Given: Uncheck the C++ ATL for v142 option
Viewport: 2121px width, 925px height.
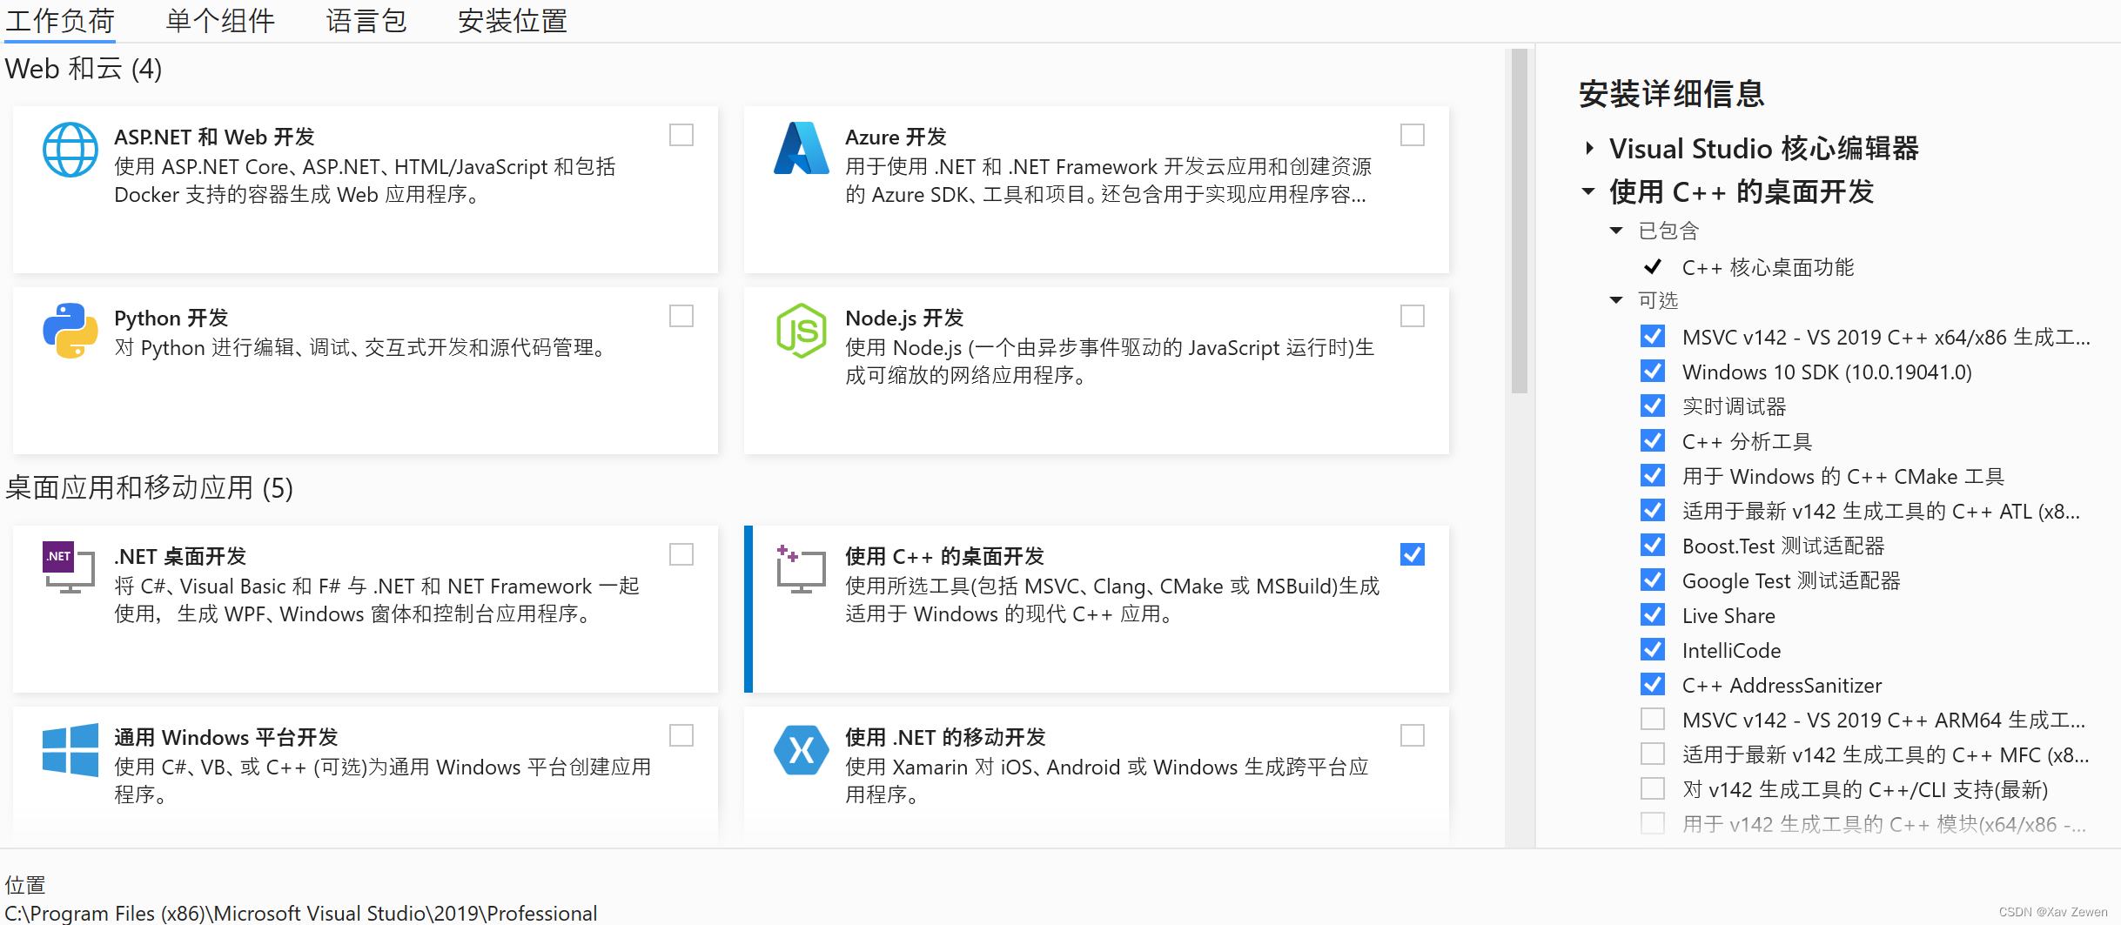Looking at the screenshot, I should click(x=1653, y=511).
